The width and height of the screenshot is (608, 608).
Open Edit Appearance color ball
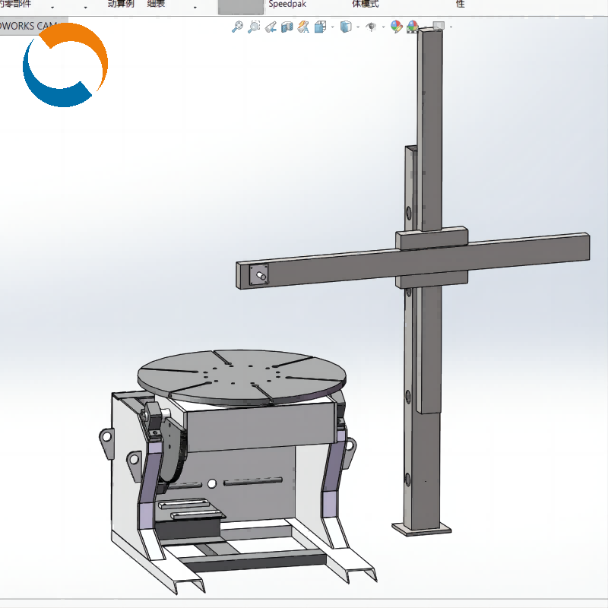(396, 27)
